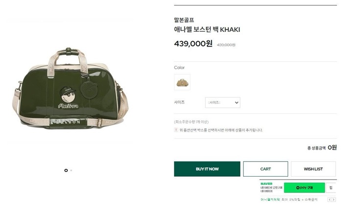
Task: Click the product title 애나멜 보스턴 백 KHAKI
Action: [207, 29]
